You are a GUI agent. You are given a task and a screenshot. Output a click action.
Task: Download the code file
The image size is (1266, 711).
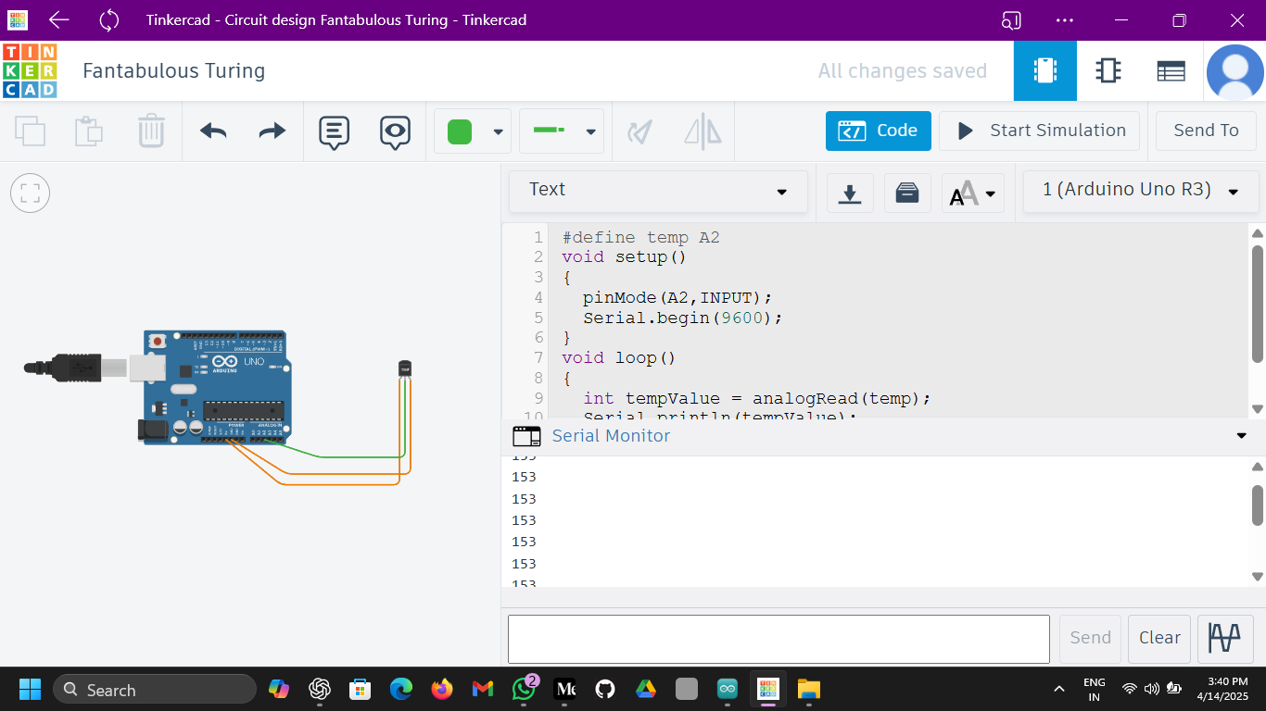click(849, 193)
